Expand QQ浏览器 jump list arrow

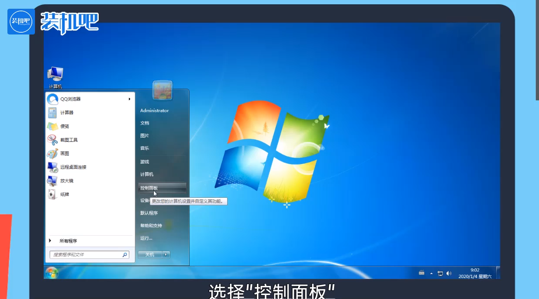[x=130, y=99]
